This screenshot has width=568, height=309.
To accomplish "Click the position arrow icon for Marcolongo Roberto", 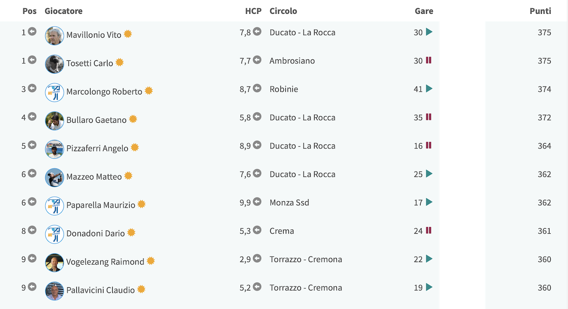I will [32, 88].
